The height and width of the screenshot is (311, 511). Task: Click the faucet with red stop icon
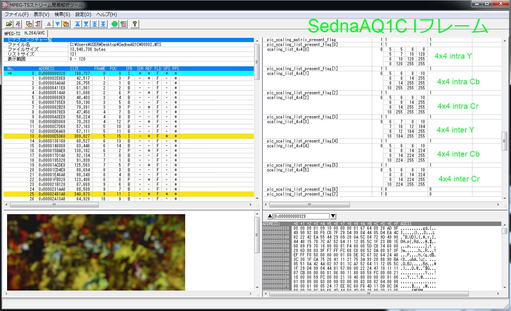(x=18, y=24)
